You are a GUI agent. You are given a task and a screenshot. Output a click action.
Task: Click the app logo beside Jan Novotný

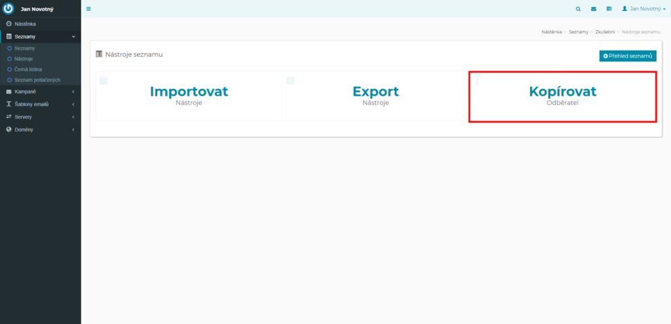point(9,9)
